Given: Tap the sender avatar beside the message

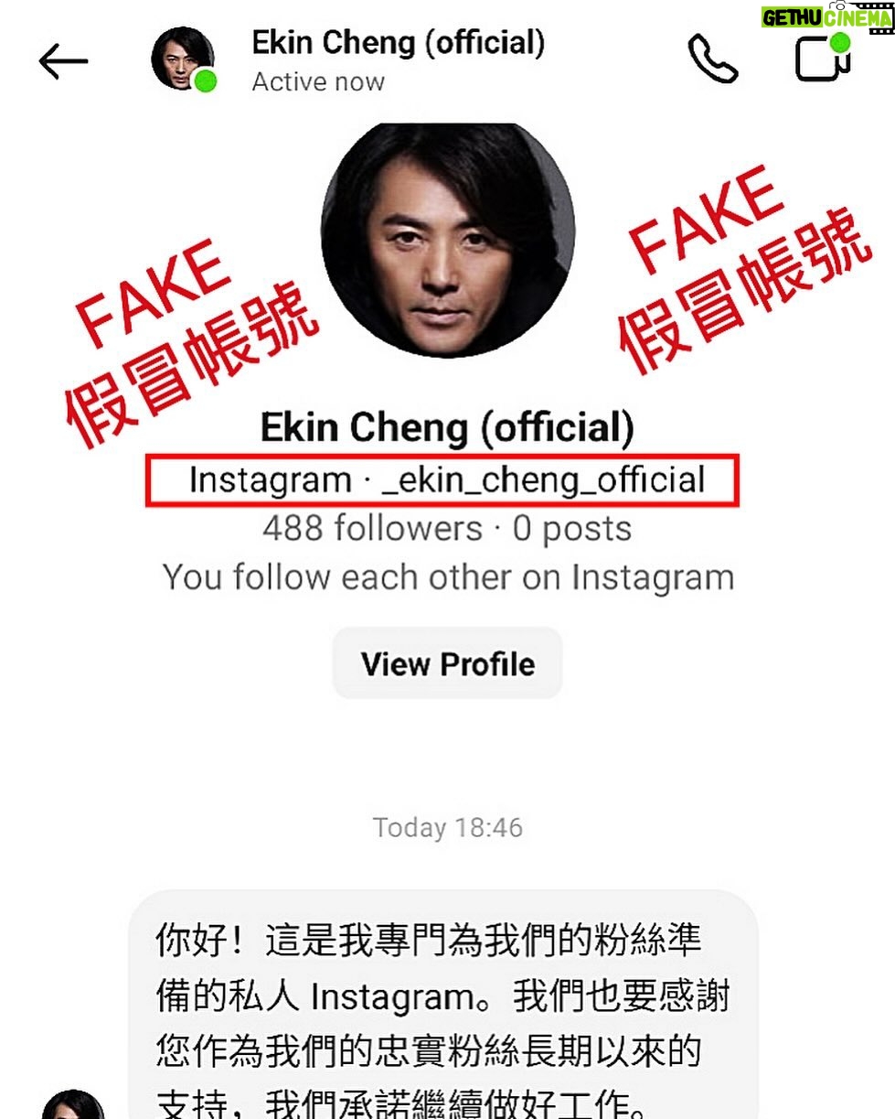Looking at the screenshot, I should 74,1103.
